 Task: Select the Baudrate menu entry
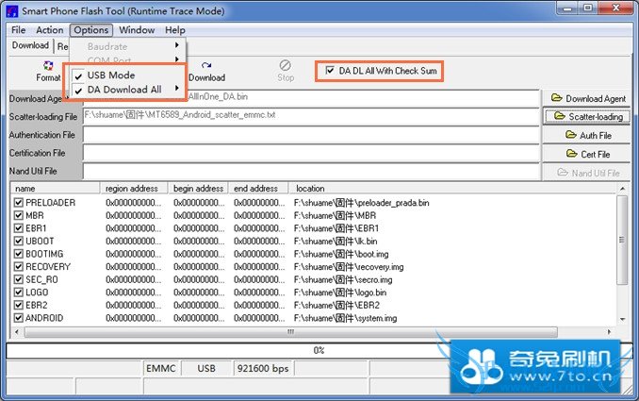pyautogui.click(x=127, y=46)
